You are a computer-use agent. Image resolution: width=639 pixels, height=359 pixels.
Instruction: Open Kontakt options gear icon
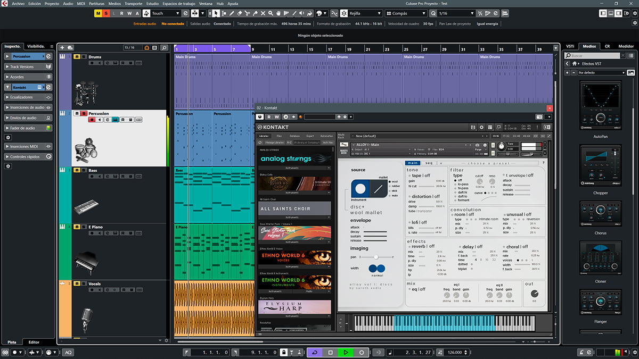tap(481, 127)
